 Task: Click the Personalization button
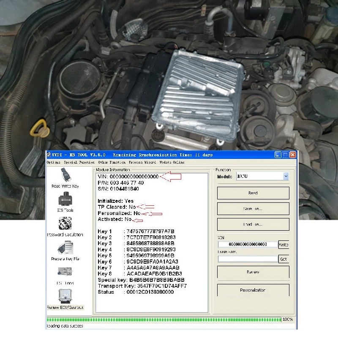point(253,290)
